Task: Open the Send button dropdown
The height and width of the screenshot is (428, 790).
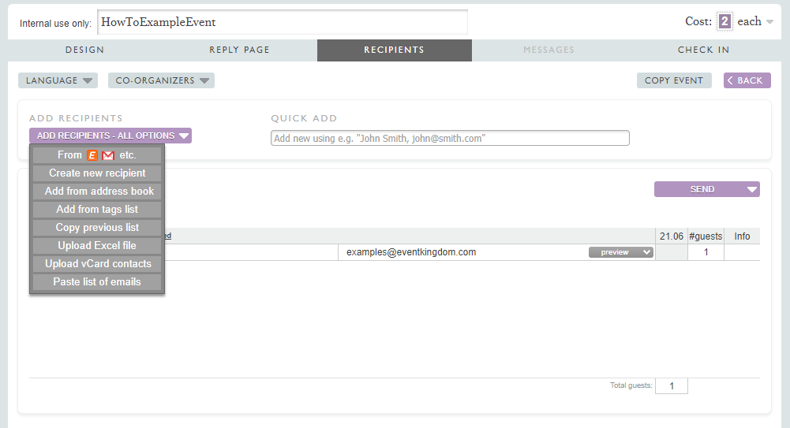Action: (752, 189)
